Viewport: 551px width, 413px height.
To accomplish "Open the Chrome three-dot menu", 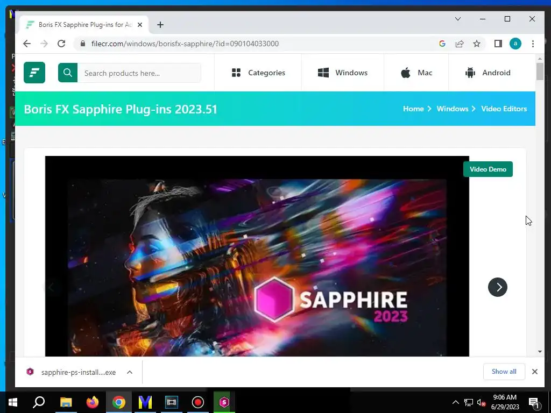I will pos(533,44).
